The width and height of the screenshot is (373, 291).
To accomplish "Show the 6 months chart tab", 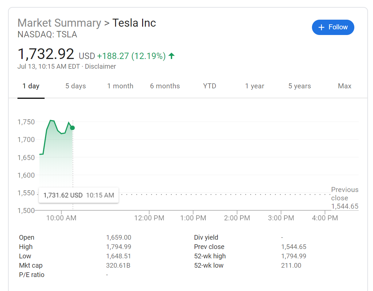I will click(165, 86).
